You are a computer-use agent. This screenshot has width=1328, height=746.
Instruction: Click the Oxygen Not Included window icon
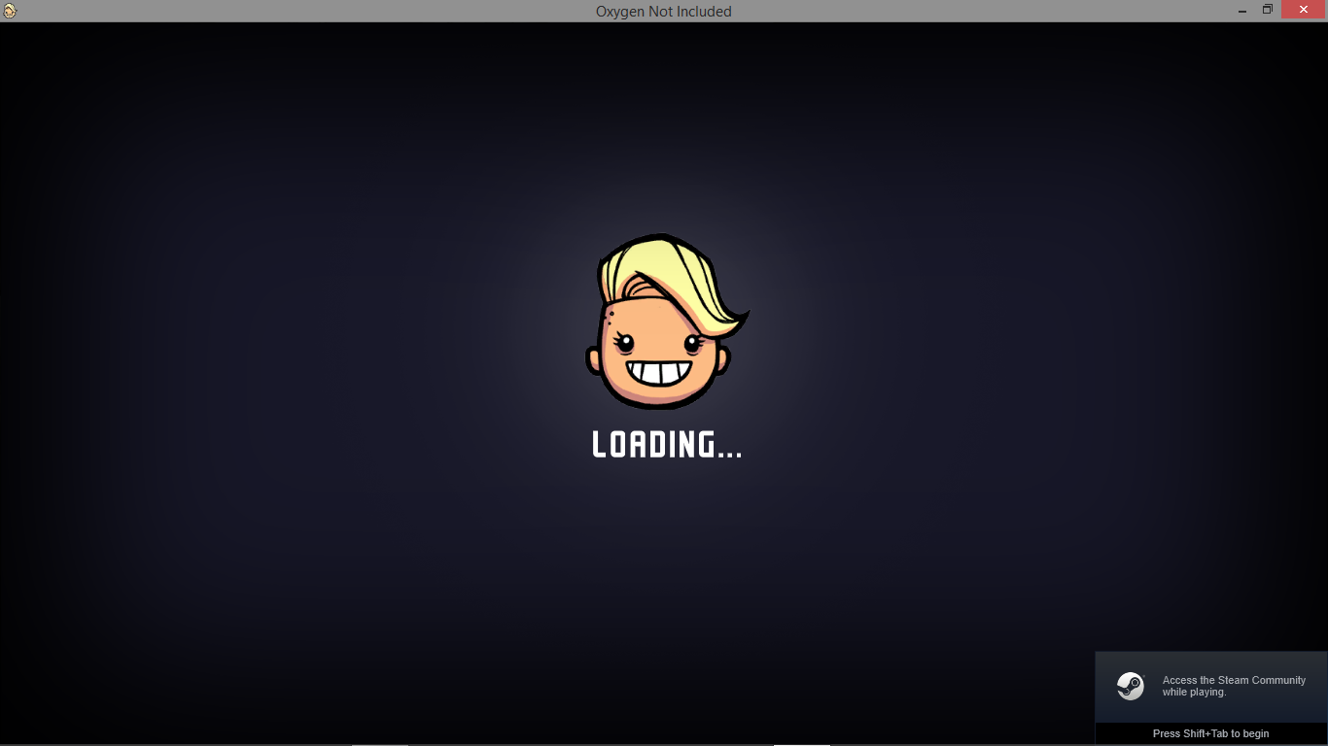pyautogui.click(x=10, y=11)
